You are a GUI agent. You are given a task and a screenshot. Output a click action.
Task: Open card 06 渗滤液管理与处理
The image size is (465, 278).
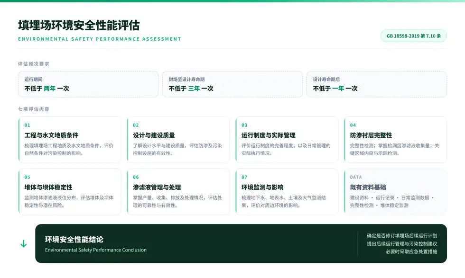point(178,191)
